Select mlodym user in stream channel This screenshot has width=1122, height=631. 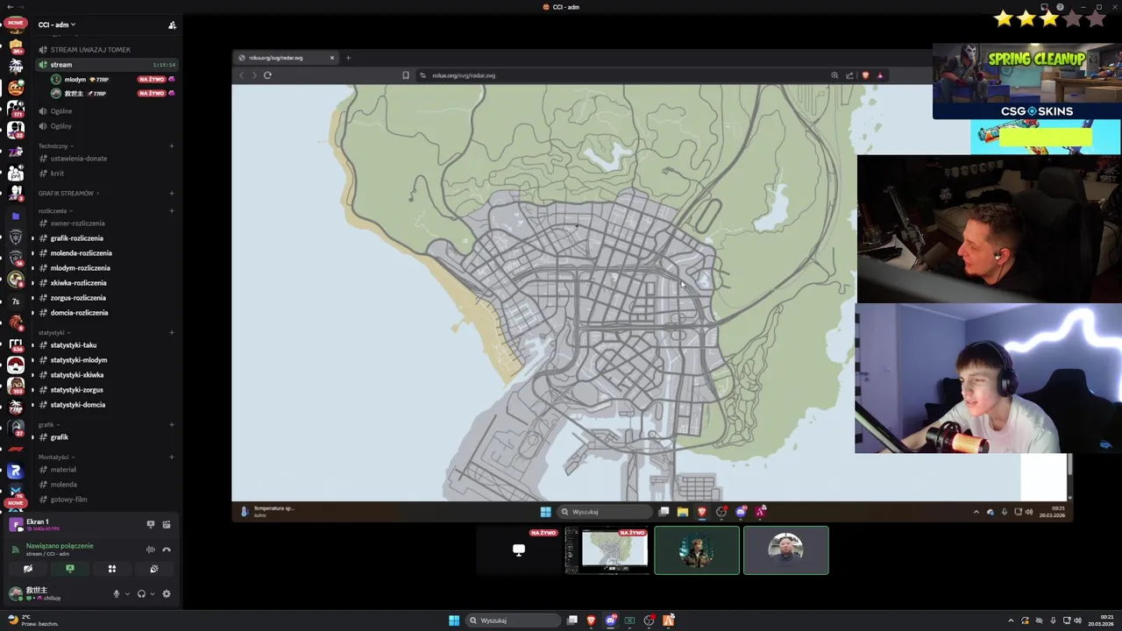113,80
